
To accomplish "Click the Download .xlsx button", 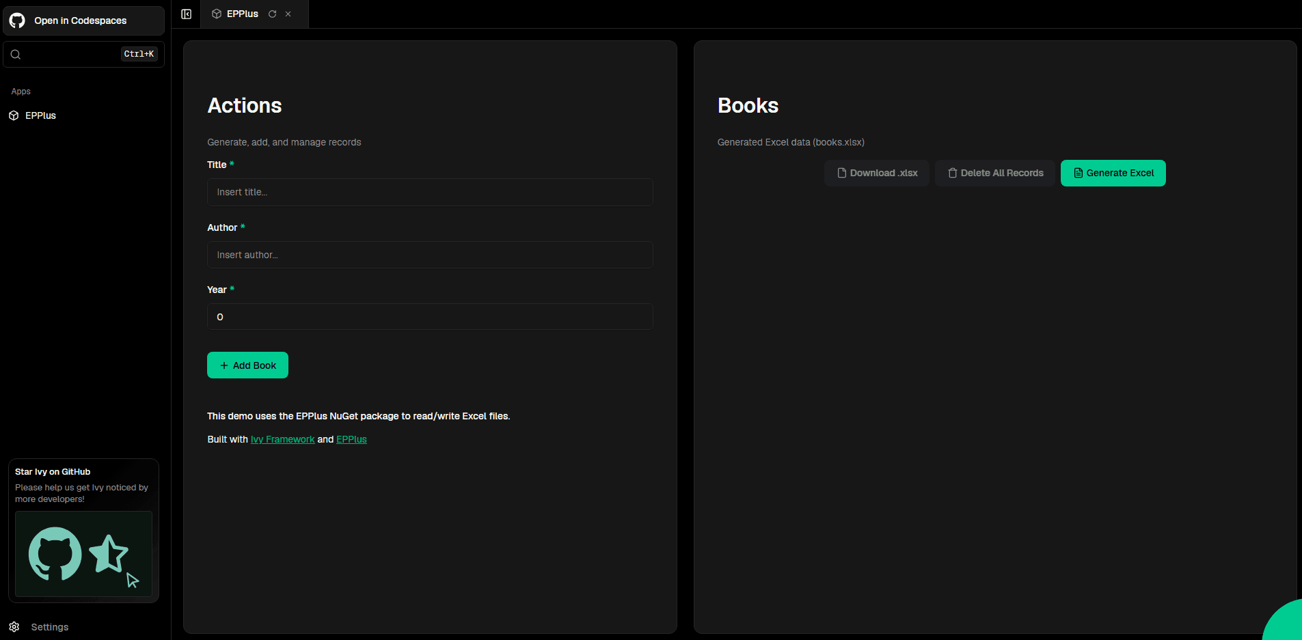I will (877, 173).
